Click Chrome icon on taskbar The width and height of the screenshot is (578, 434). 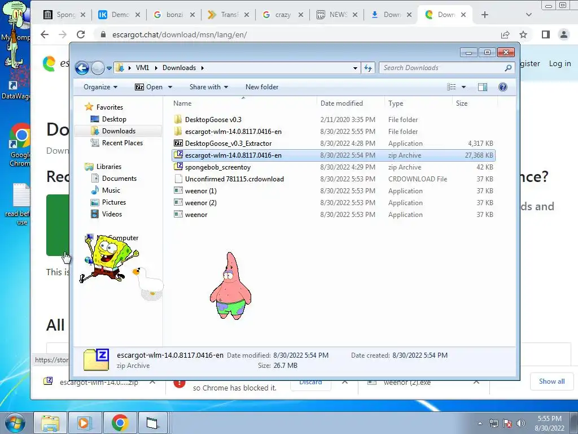pyautogui.click(x=120, y=423)
